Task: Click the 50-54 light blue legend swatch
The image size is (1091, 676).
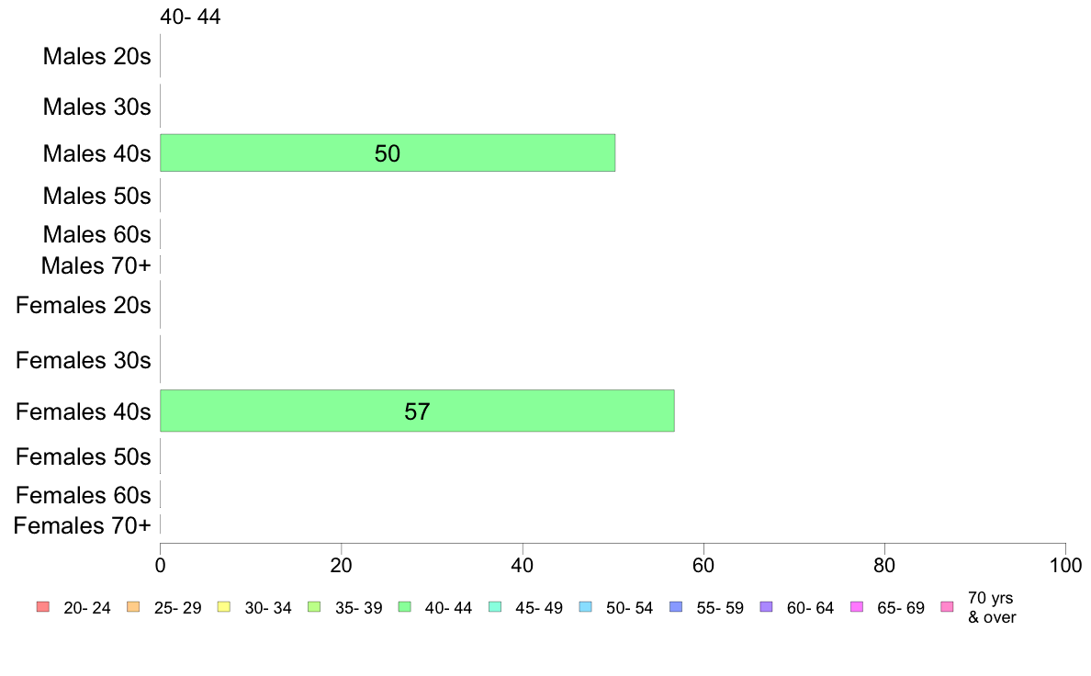Action: tap(585, 606)
